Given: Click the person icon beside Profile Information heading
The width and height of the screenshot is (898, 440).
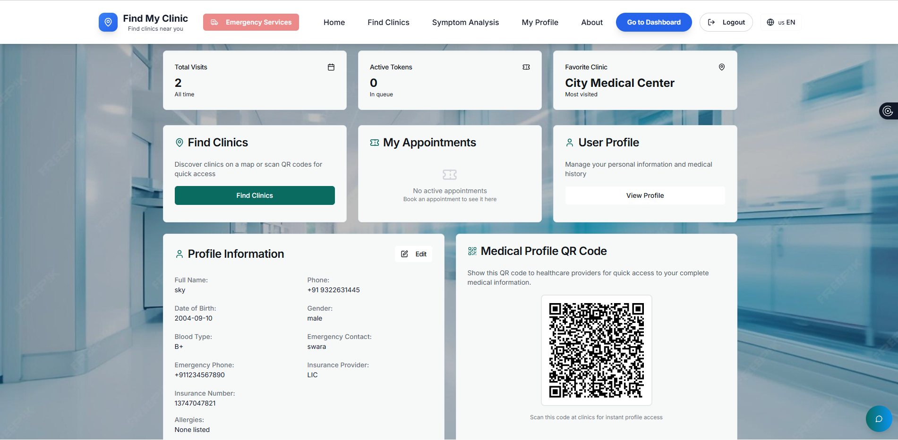Looking at the screenshot, I should (180, 254).
